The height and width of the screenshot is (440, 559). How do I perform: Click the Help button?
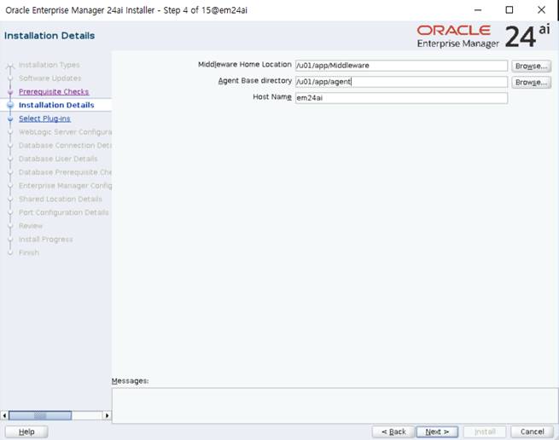(26, 431)
